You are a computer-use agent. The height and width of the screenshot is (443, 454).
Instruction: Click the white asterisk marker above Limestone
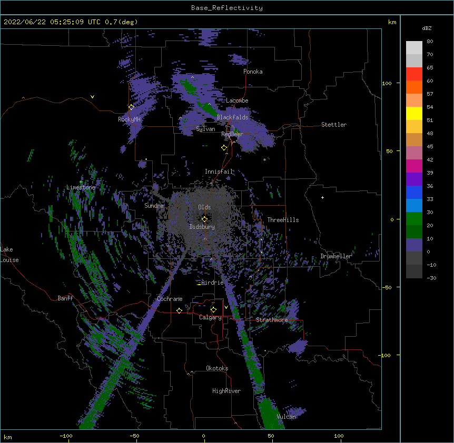pyautogui.click(x=81, y=182)
